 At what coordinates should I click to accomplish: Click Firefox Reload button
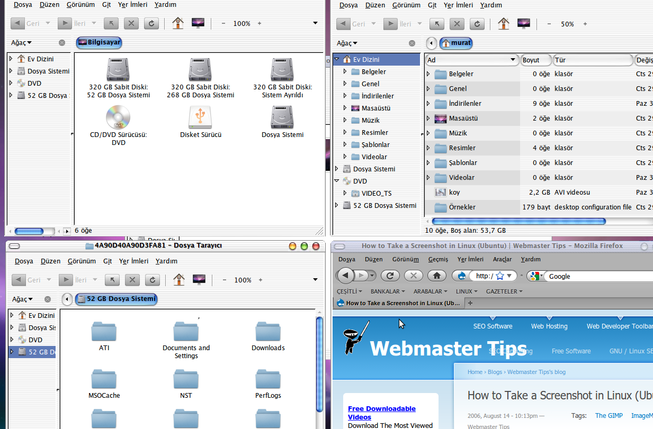390,276
